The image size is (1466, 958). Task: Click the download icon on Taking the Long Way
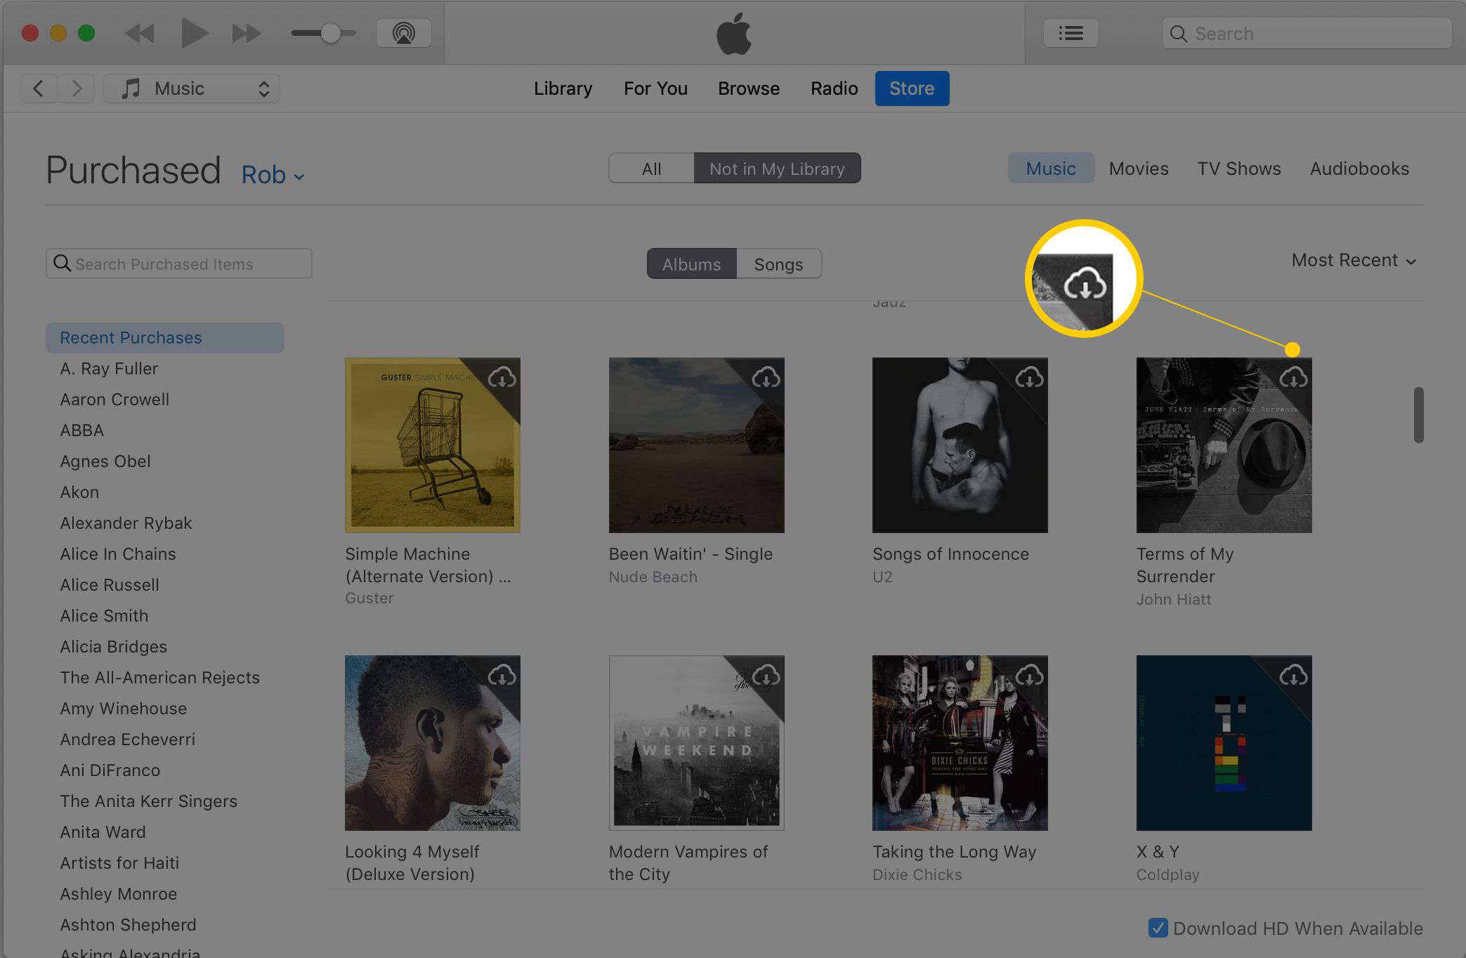[1028, 676]
